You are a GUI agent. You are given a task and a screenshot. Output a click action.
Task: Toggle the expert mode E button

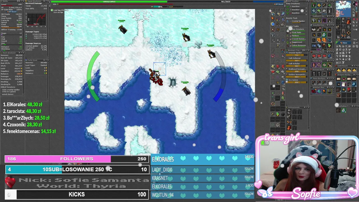(x=357, y=26)
